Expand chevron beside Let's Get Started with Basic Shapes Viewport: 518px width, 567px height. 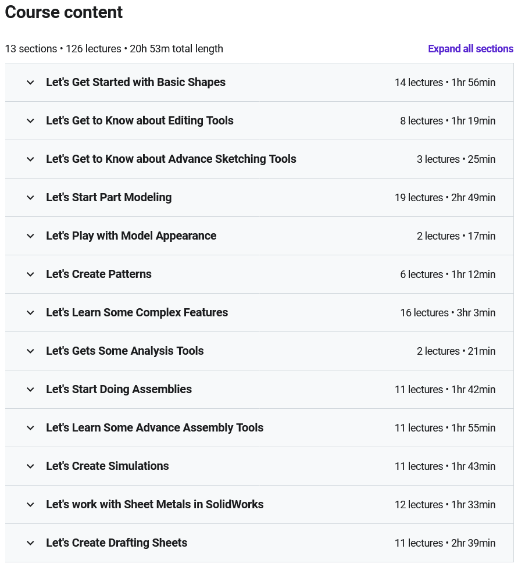(x=31, y=83)
